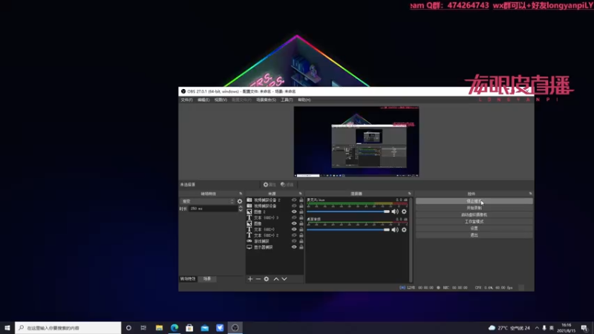594x334 pixels.
Task: Open transition settings gear icon
Action: (239, 201)
